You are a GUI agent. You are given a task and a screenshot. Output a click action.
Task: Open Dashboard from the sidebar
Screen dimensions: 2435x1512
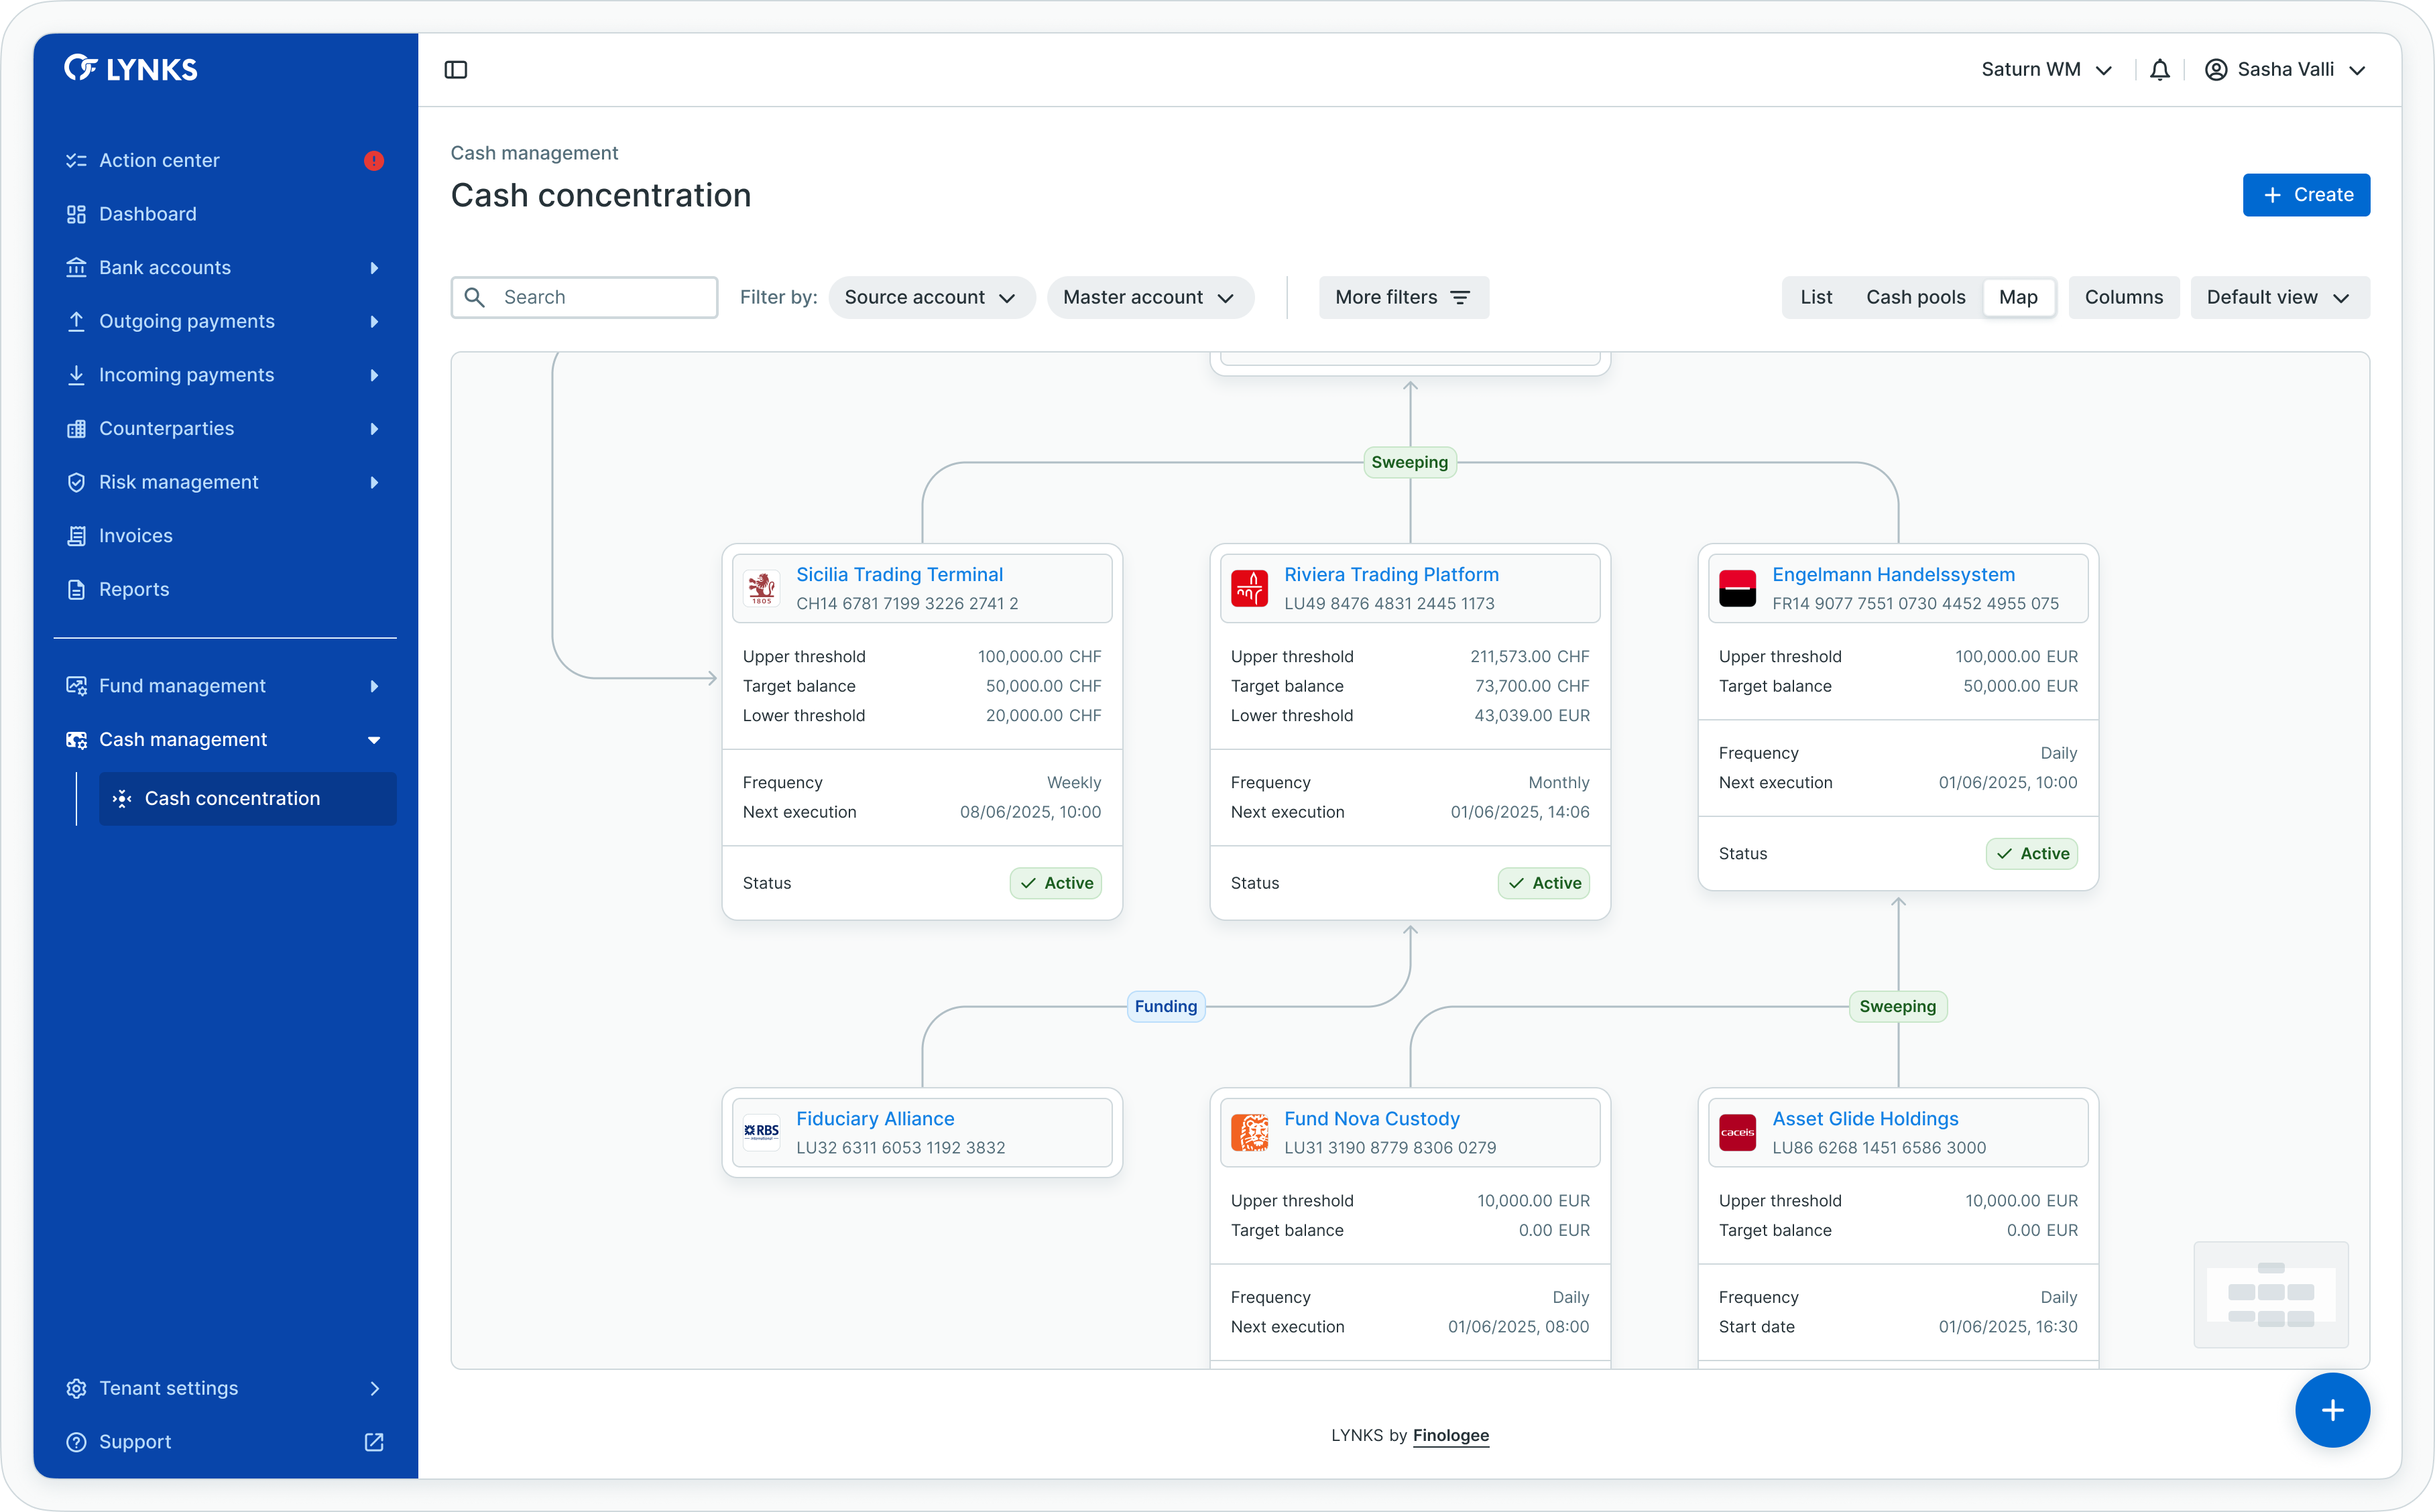[x=148, y=214]
